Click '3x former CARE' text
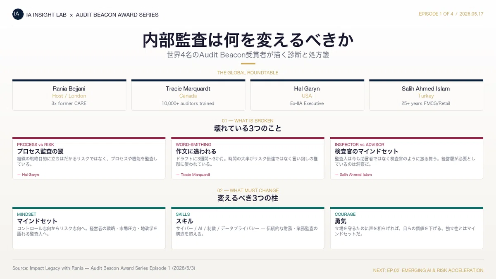Screen dimensions: 496x279 pos(69,103)
